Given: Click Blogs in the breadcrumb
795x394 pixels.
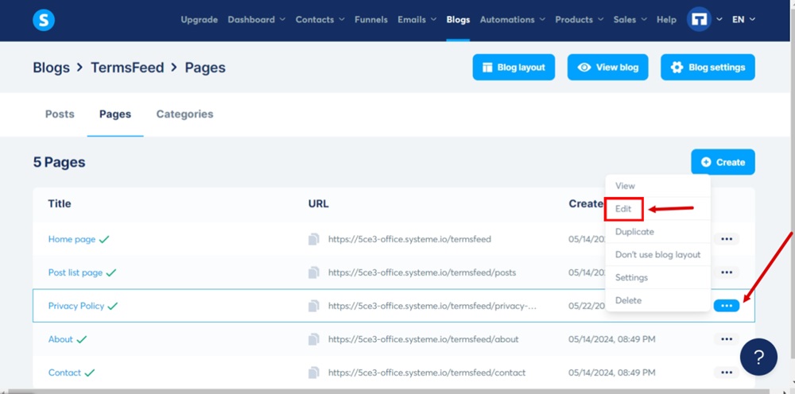Looking at the screenshot, I should coord(51,68).
